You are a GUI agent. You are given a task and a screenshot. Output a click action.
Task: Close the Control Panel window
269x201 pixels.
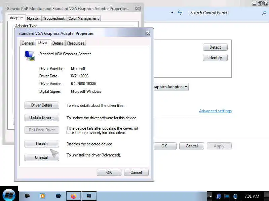click(x=266, y=3)
